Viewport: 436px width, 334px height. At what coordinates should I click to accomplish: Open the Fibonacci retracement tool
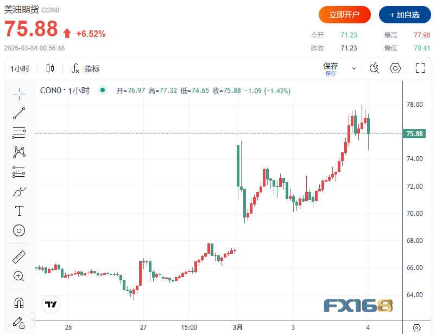coord(19,132)
